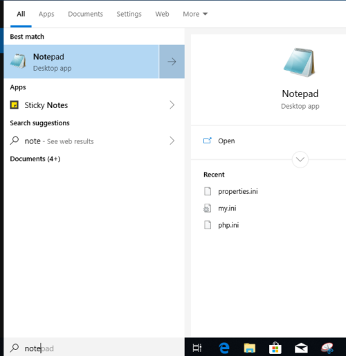Open File Explorer from the taskbar
Viewport: 346px width, 356px height.
[x=250, y=348]
